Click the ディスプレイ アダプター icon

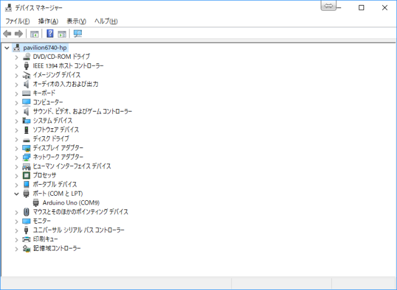[x=26, y=148]
